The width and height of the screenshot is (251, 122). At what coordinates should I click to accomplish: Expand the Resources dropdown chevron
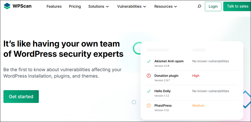(x=176, y=7)
